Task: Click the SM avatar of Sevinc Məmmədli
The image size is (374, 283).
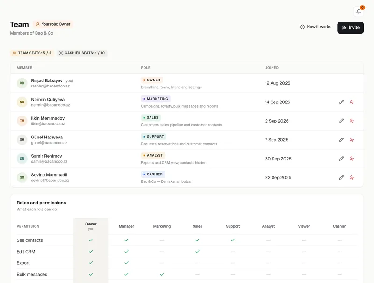Action: [22, 177]
